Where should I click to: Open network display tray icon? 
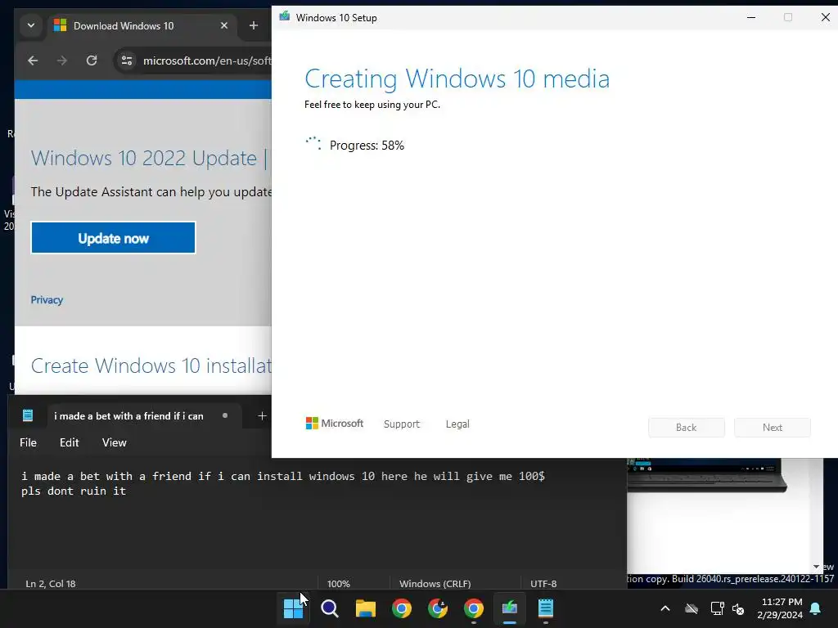tap(717, 608)
